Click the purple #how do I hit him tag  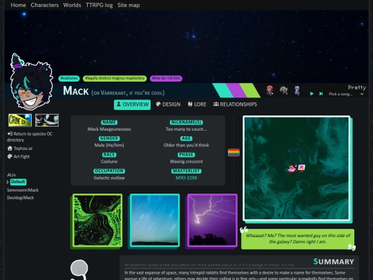pos(166,78)
